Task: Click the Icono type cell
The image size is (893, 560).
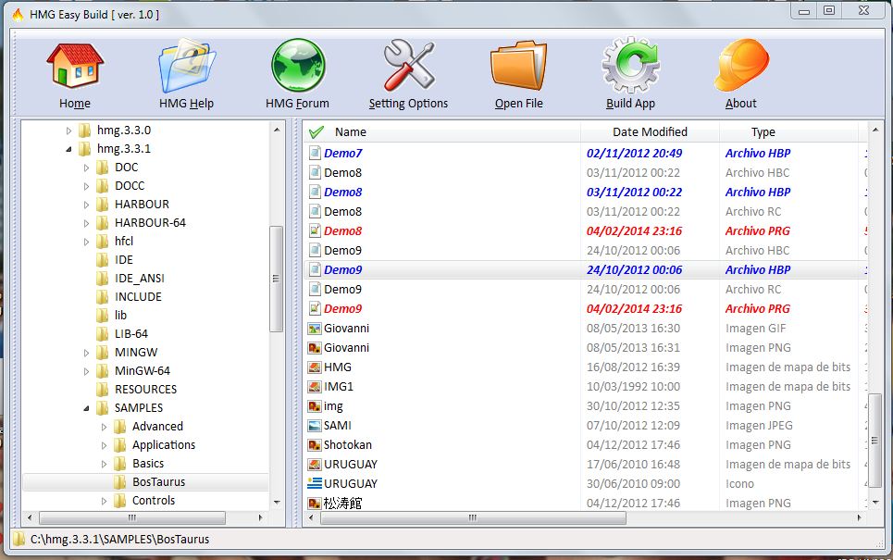Action: click(x=739, y=484)
